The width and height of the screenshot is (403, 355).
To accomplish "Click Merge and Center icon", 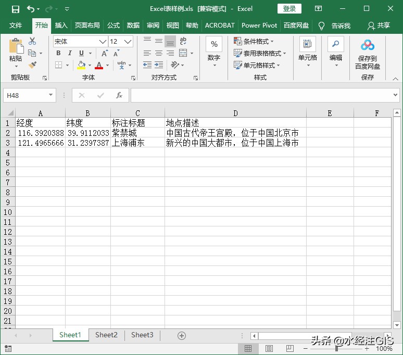I will click(x=183, y=53).
